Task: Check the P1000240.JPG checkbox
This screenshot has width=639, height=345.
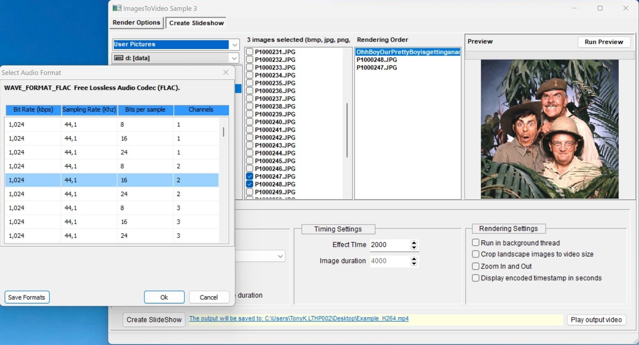Action: point(250,122)
